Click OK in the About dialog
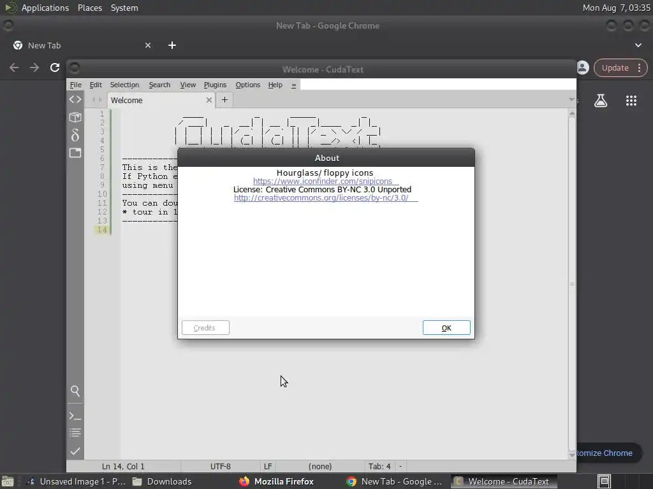 tap(446, 328)
